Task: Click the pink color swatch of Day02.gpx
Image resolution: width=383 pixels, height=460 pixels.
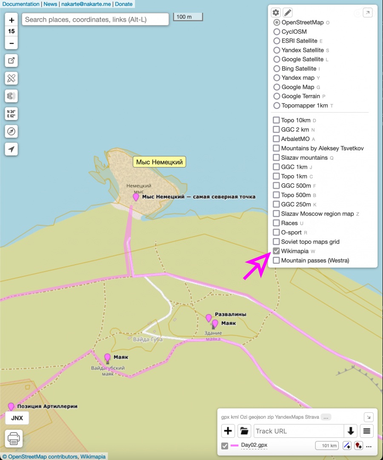Action: pos(234,446)
